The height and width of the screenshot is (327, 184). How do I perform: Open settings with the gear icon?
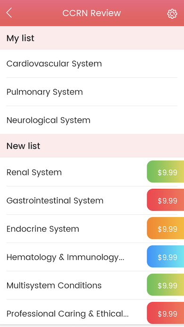point(172,14)
